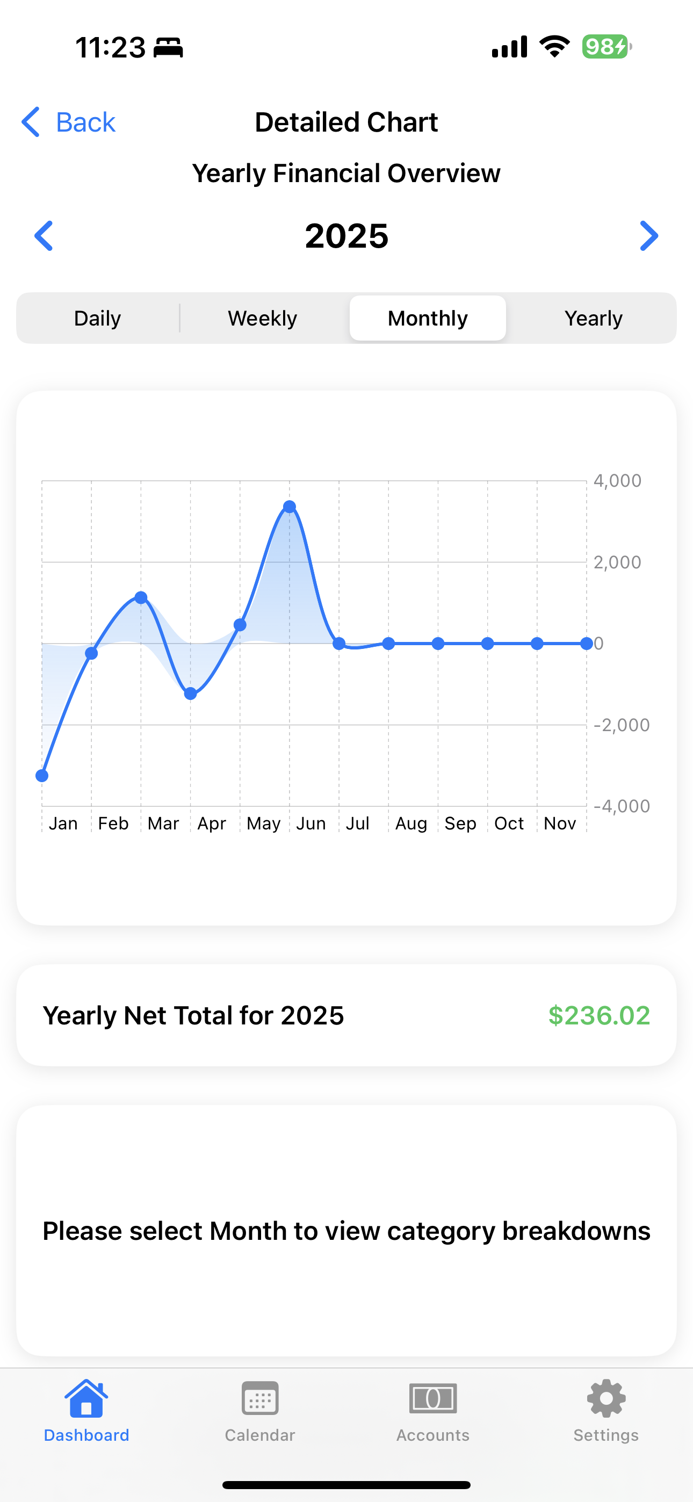Select the Monthly segment
Screen dimensions: 693x1502
[x=428, y=319]
